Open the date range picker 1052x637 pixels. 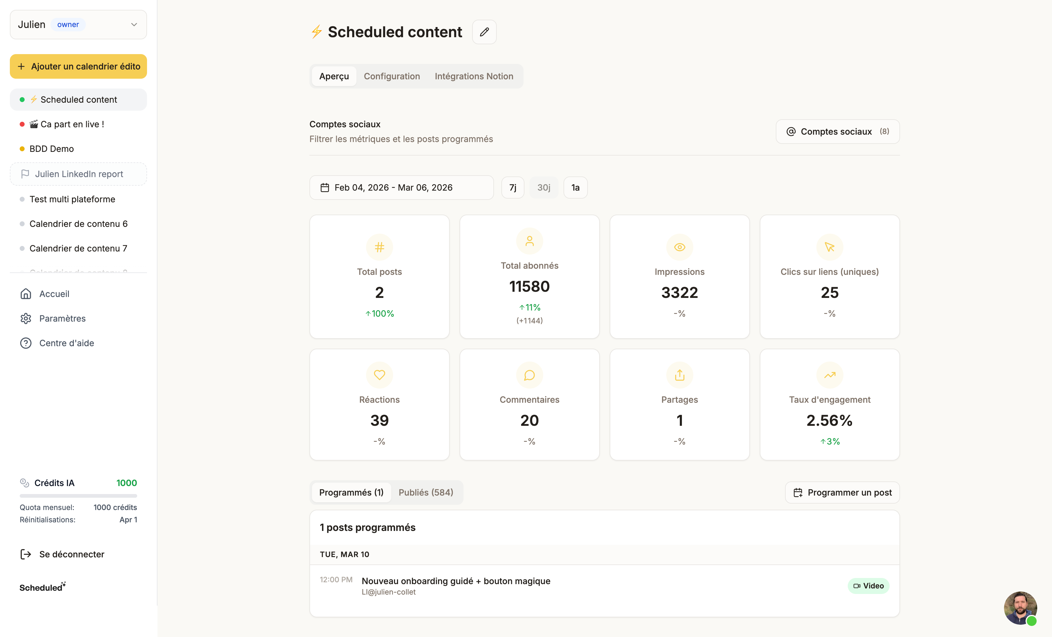click(x=401, y=188)
